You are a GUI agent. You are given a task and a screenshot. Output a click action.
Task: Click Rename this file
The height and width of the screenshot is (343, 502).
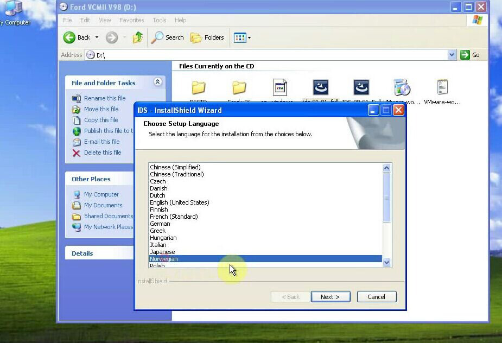pyautogui.click(x=105, y=98)
